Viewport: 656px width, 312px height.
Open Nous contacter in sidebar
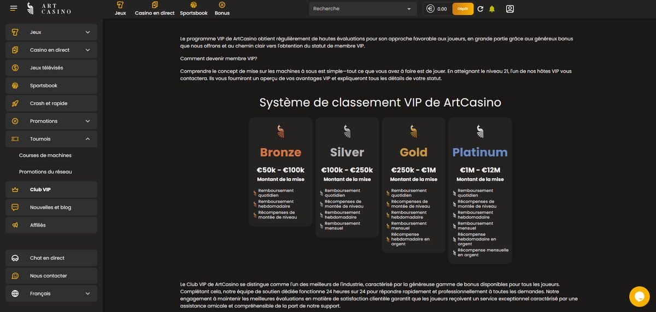[x=51, y=276]
